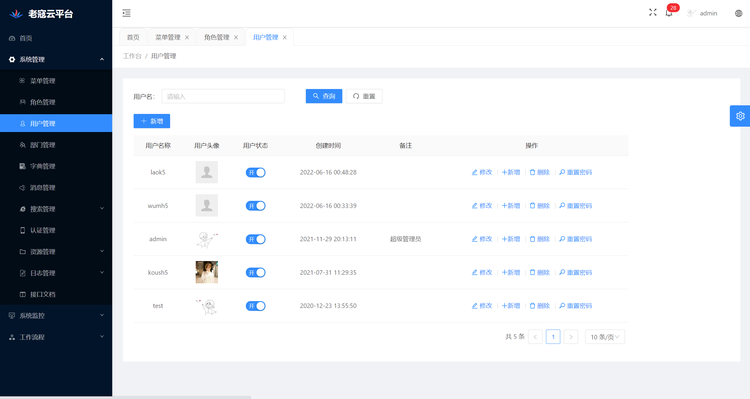Open language switcher globe icon

738,13
